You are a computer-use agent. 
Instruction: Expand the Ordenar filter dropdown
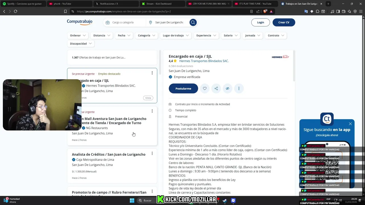[x=78, y=36]
